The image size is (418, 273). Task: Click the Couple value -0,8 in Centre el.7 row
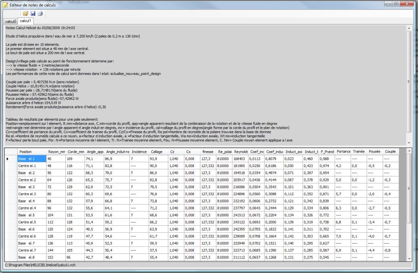point(391,250)
